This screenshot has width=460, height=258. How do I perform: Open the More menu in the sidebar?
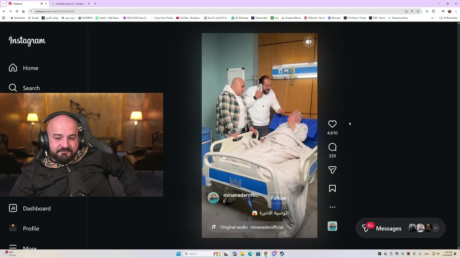(x=23, y=248)
